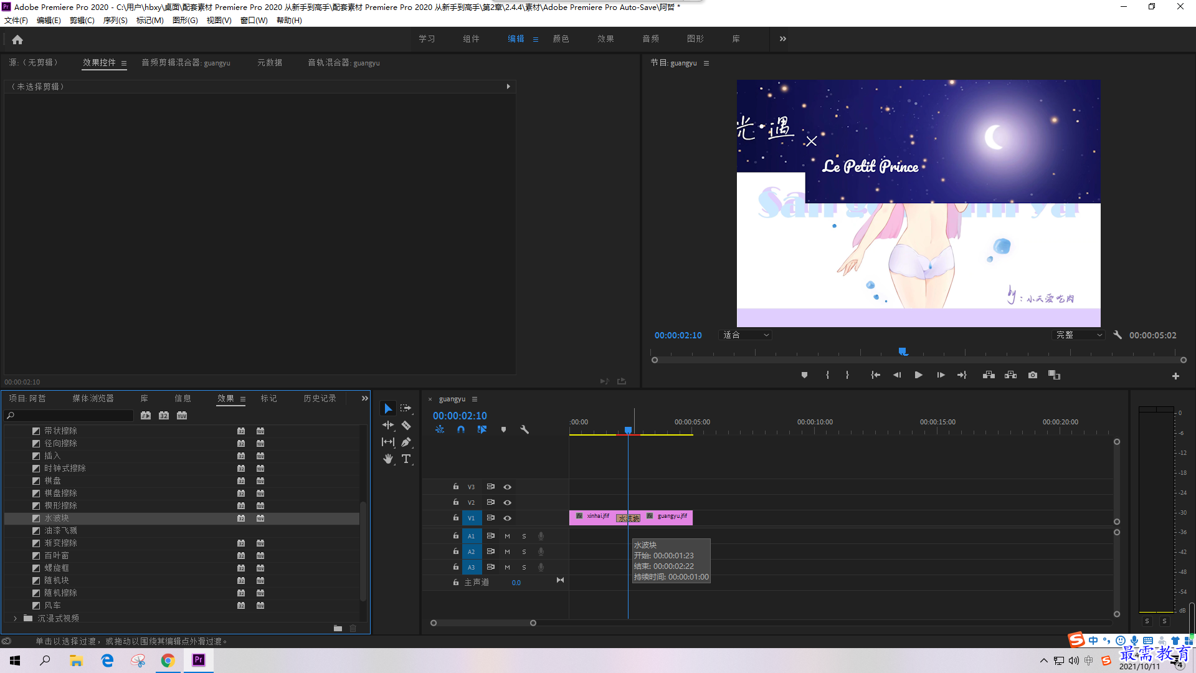
Task: Click Program monitor playhead marker
Action: point(903,352)
